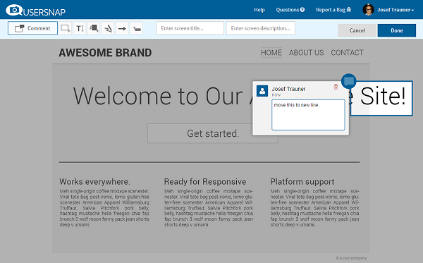Focus the screen description input field
423x263 pixels.
(261, 28)
